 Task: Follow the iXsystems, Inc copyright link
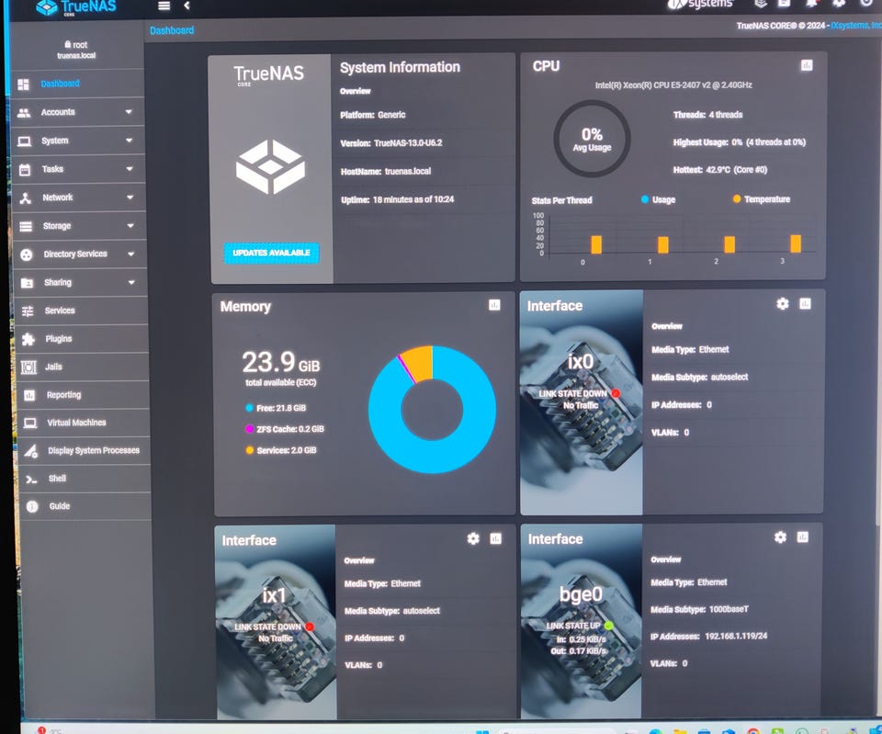click(x=856, y=26)
